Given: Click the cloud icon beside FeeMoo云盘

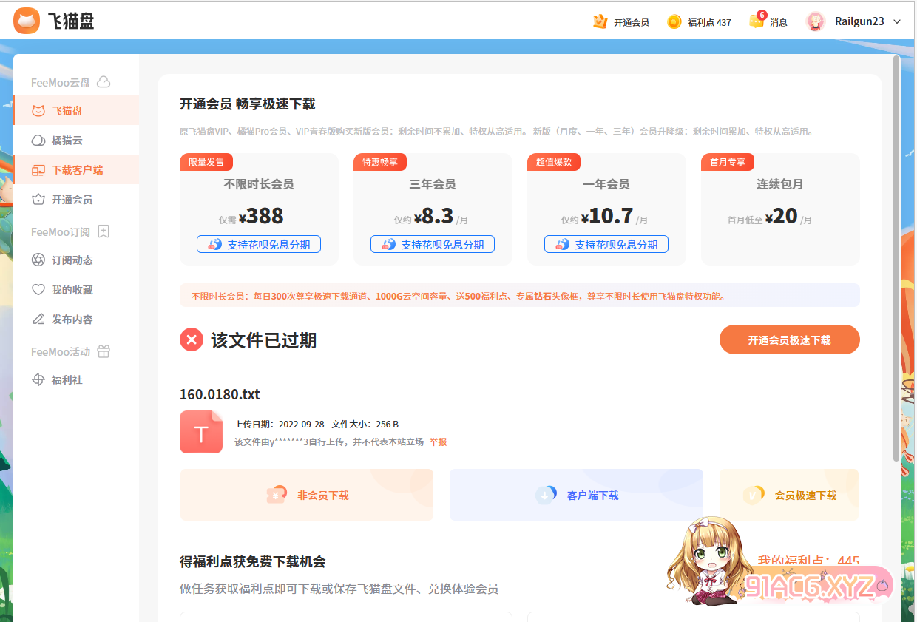Looking at the screenshot, I should coord(104,82).
